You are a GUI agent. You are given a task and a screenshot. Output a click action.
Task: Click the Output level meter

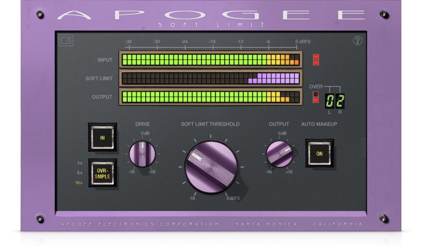[x=211, y=97]
